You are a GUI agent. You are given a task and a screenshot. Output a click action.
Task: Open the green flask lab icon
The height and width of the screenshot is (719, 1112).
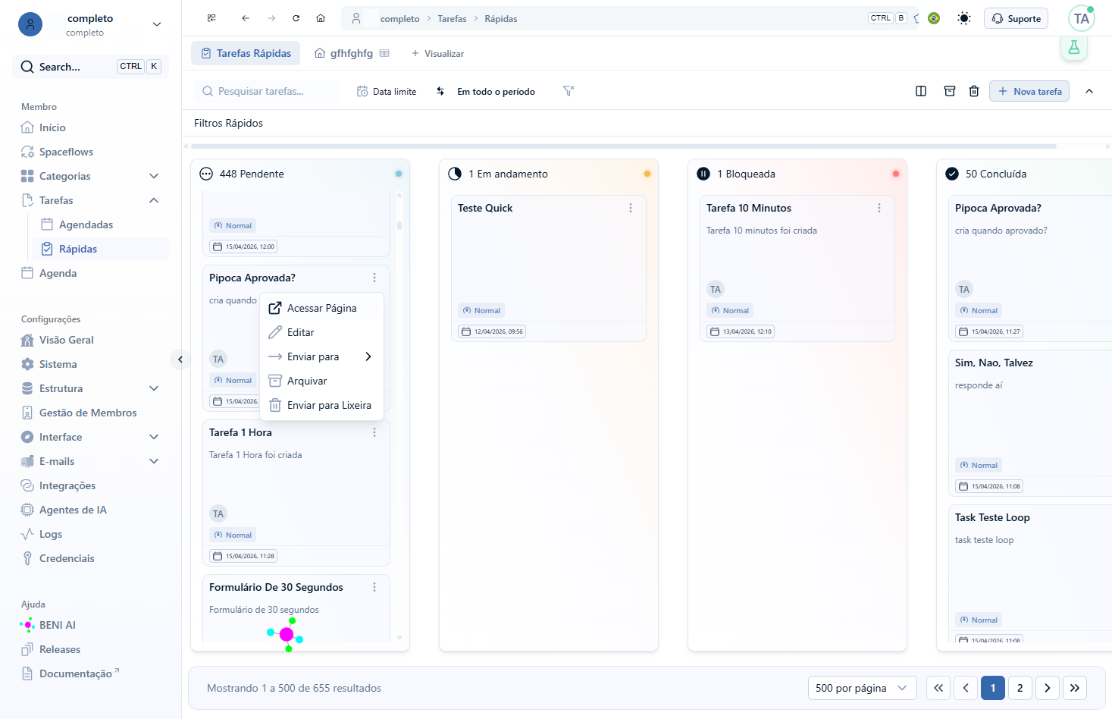1074,47
